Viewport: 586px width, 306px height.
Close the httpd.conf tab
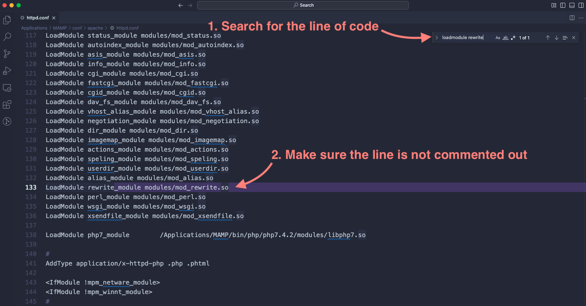tap(54, 18)
